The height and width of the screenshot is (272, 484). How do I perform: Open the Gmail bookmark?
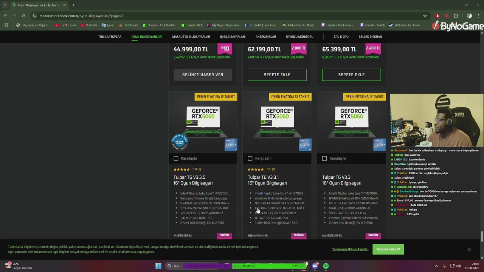(70, 25)
